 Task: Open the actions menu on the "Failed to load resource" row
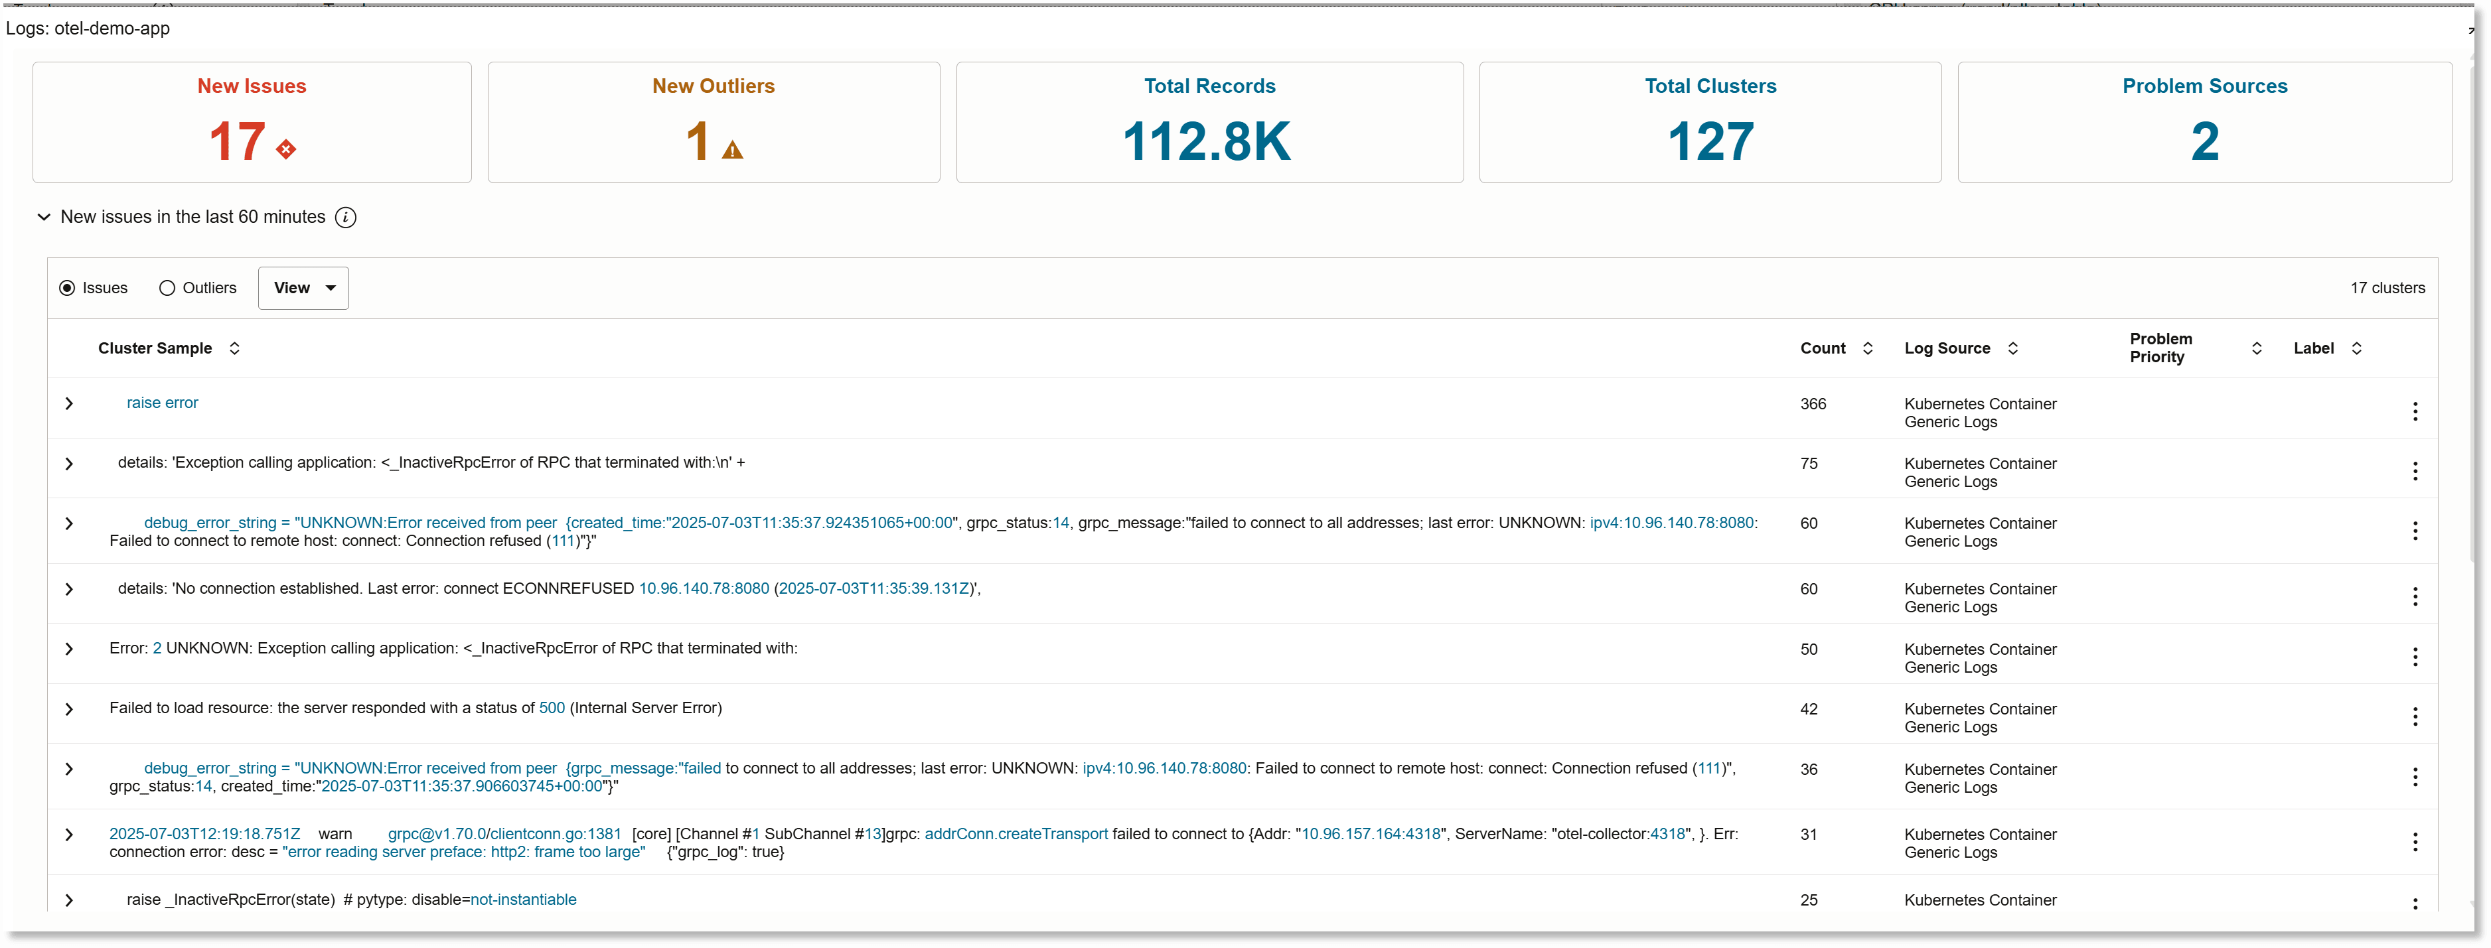tap(2415, 717)
